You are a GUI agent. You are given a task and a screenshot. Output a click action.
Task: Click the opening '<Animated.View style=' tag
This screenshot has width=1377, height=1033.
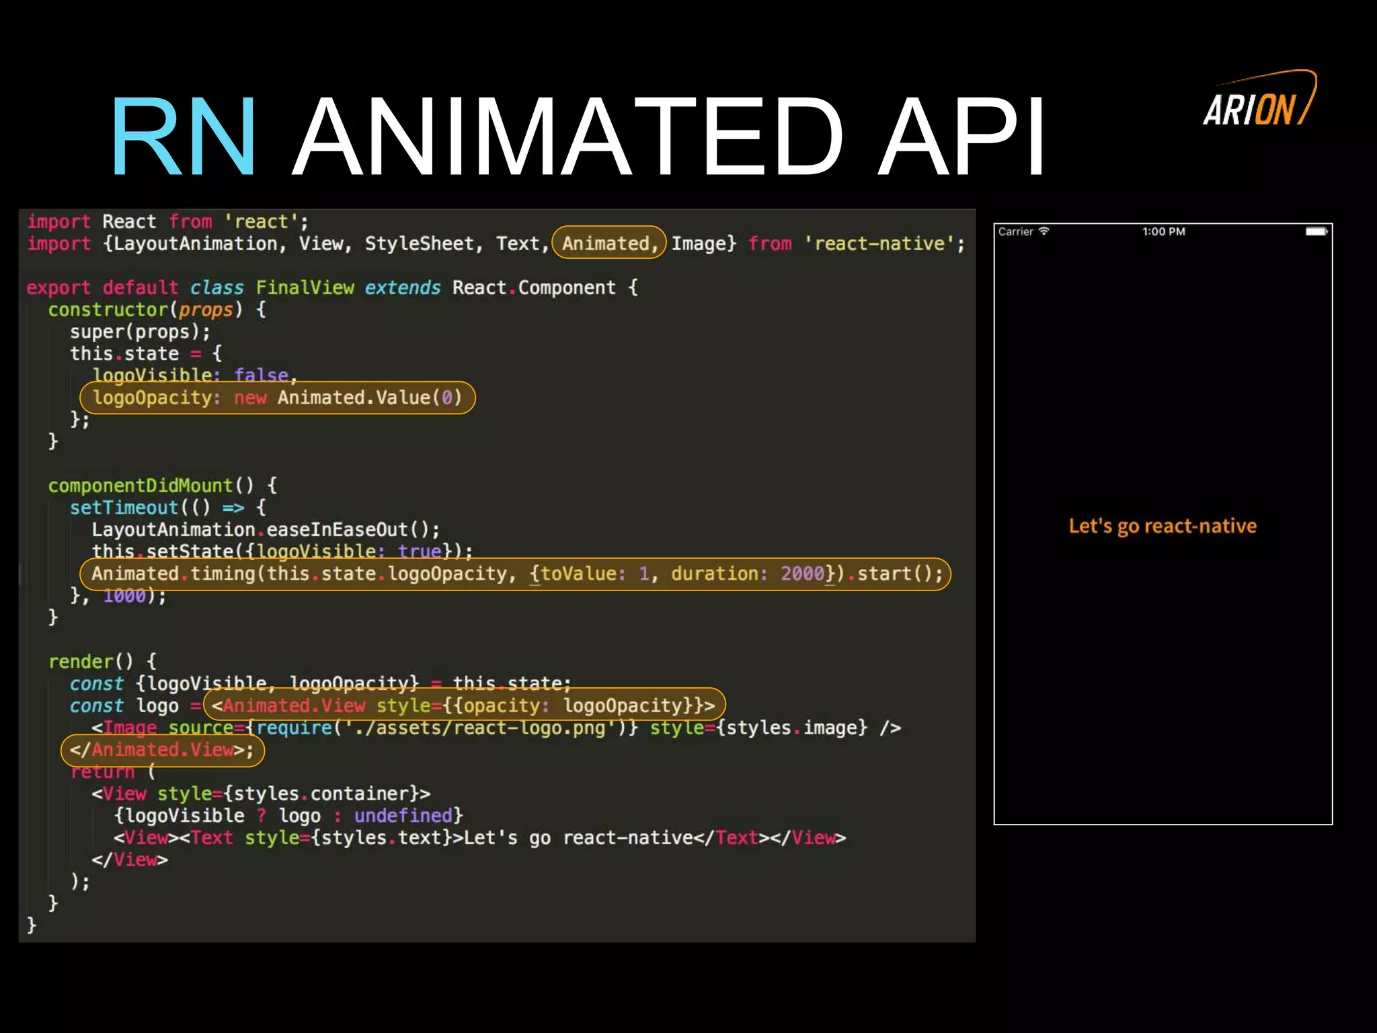(x=464, y=705)
